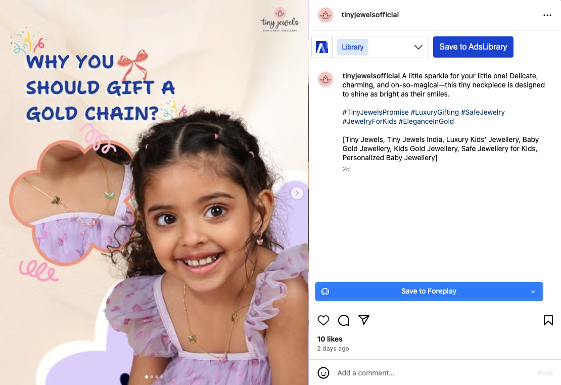Bookmark this post with save icon
Screen dimensions: 561x385
(548, 320)
